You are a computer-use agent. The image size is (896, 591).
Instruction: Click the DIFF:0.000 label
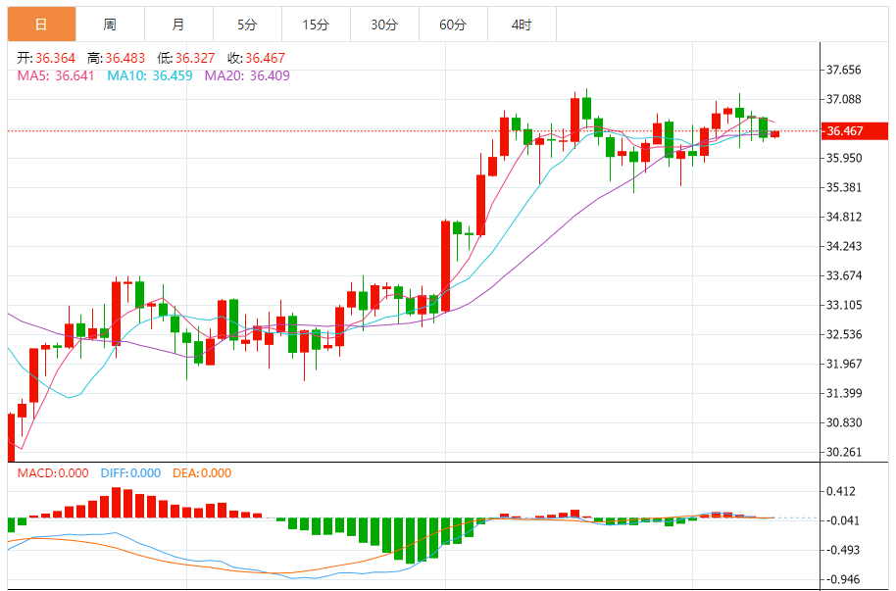point(130,473)
